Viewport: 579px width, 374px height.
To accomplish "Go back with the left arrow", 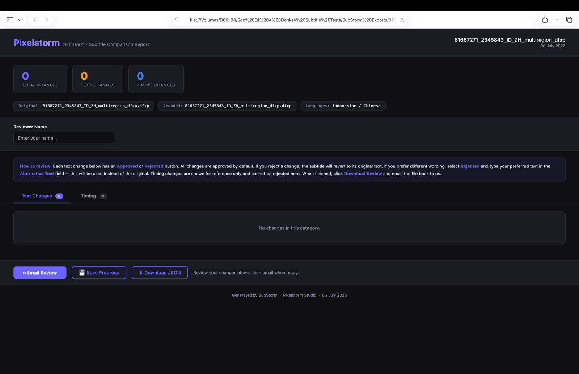I will pyautogui.click(x=35, y=20).
